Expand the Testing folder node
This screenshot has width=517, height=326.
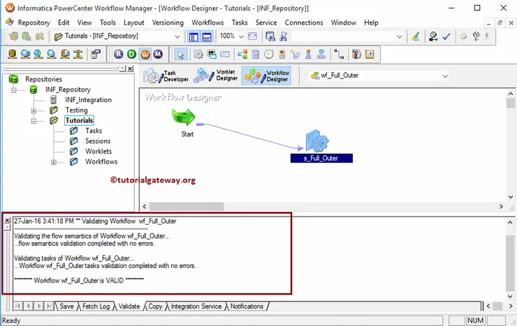(x=34, y=111)
